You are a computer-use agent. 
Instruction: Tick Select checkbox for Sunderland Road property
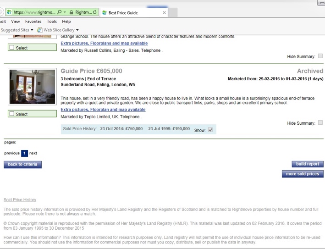pos(12,114)
